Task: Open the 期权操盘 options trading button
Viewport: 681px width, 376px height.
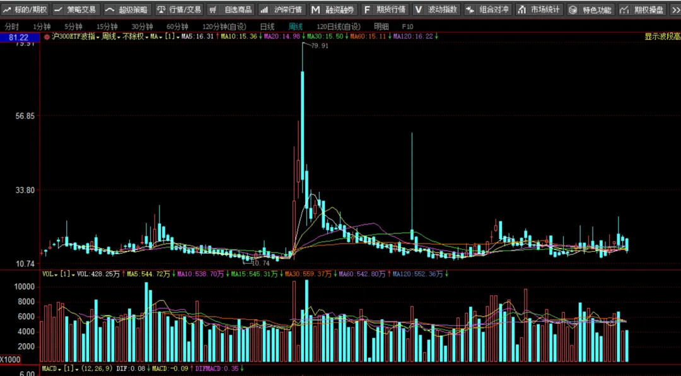Action: tap(641, 9)
